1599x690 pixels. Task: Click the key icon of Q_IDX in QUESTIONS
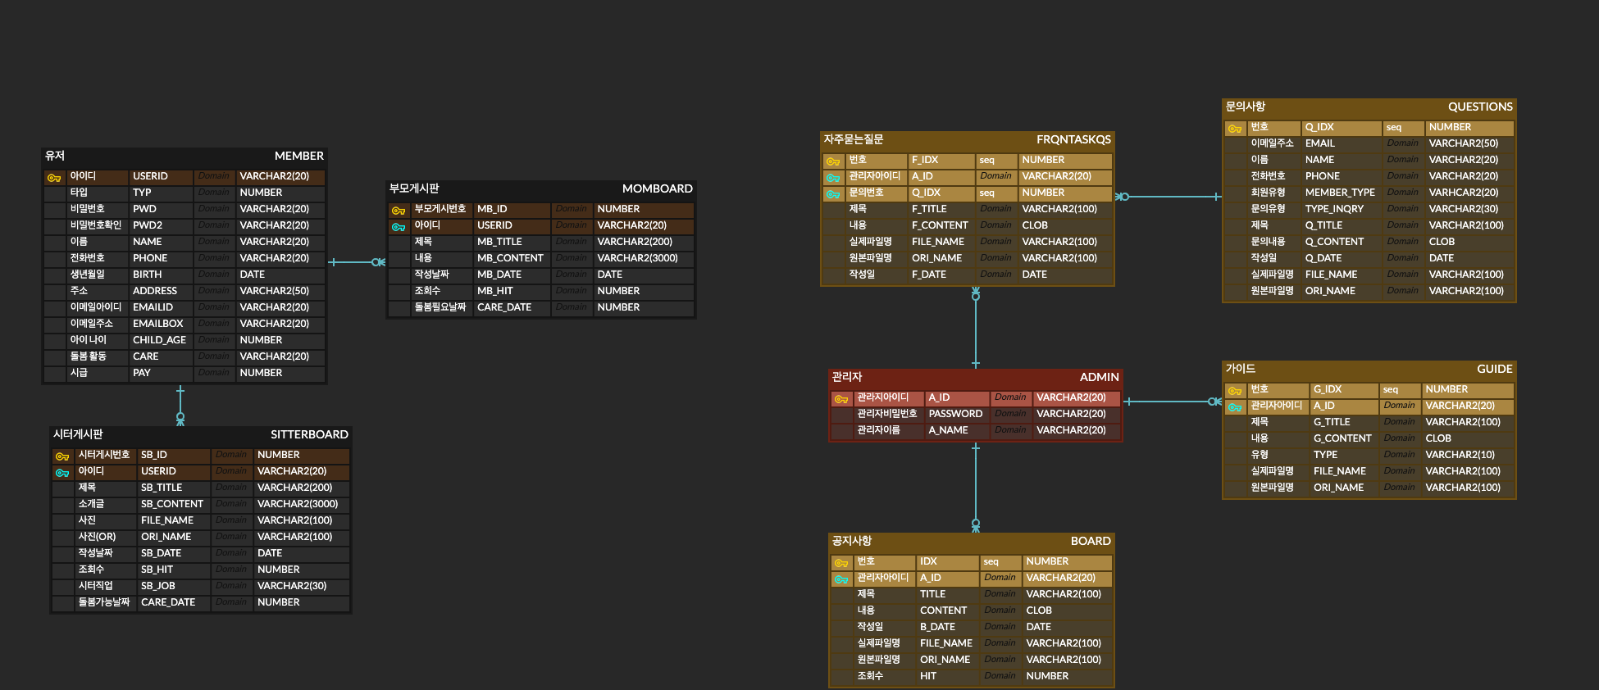tap(1235, 128)
